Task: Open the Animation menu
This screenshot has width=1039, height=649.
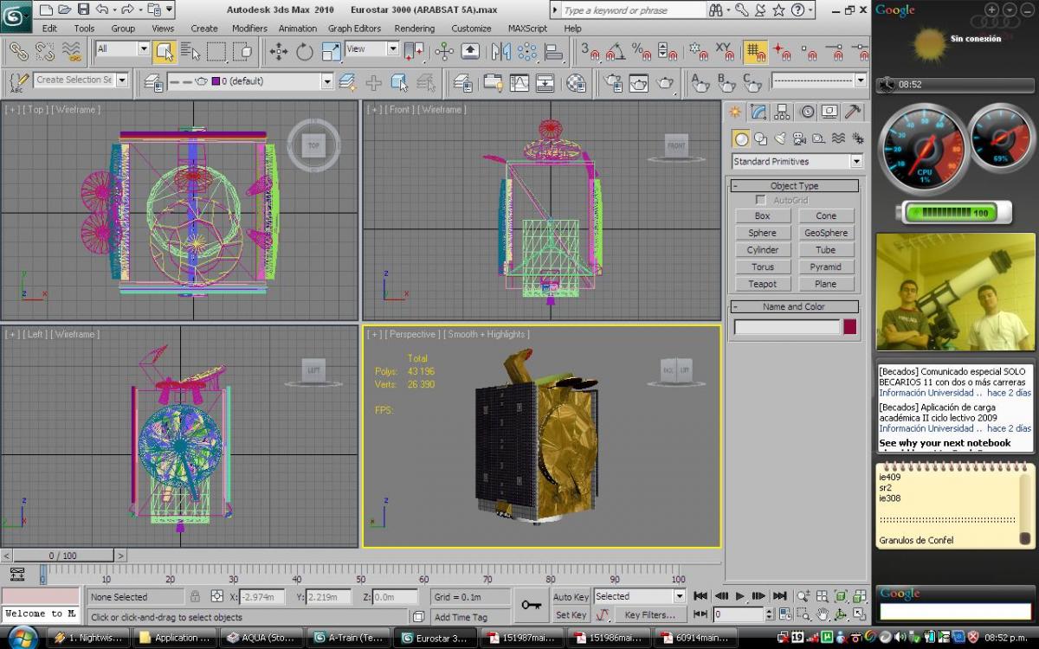Action: pyautogui.click(x=298, y=28)
